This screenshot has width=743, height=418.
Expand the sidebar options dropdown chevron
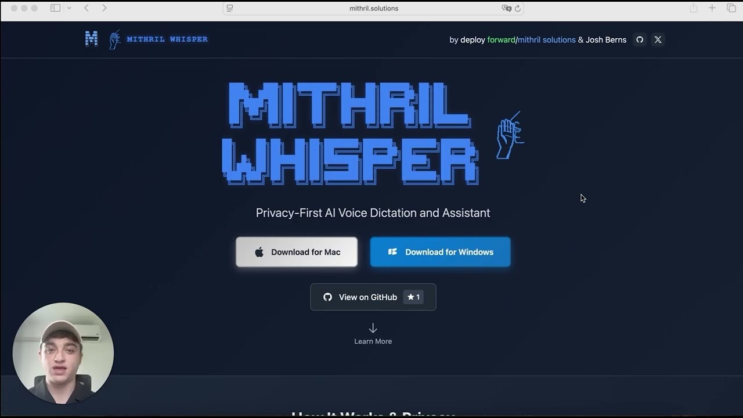(x=69, y=8)
